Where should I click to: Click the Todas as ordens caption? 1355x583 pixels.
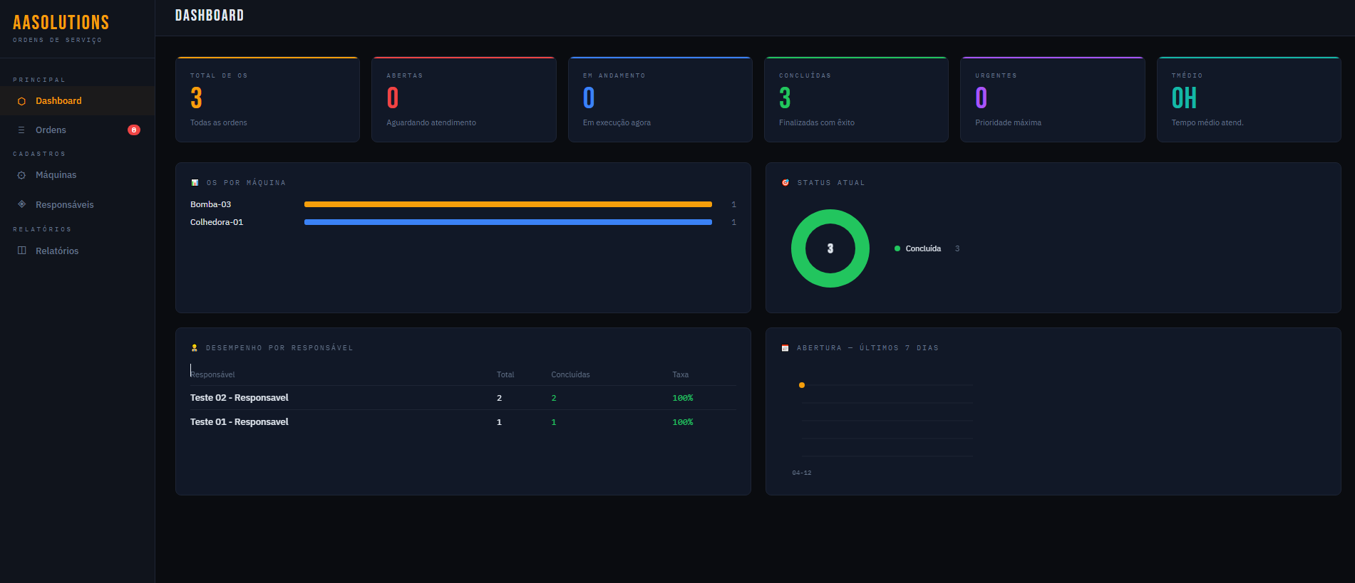pos(219,122)
